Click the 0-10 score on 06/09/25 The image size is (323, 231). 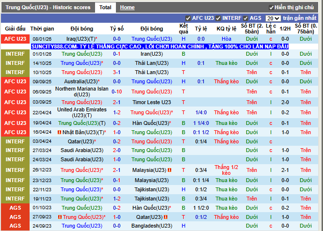coord(116,92)
